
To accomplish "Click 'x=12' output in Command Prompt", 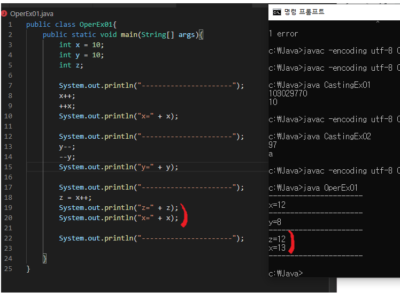I will pyautogui.click(x=277, y=205).
